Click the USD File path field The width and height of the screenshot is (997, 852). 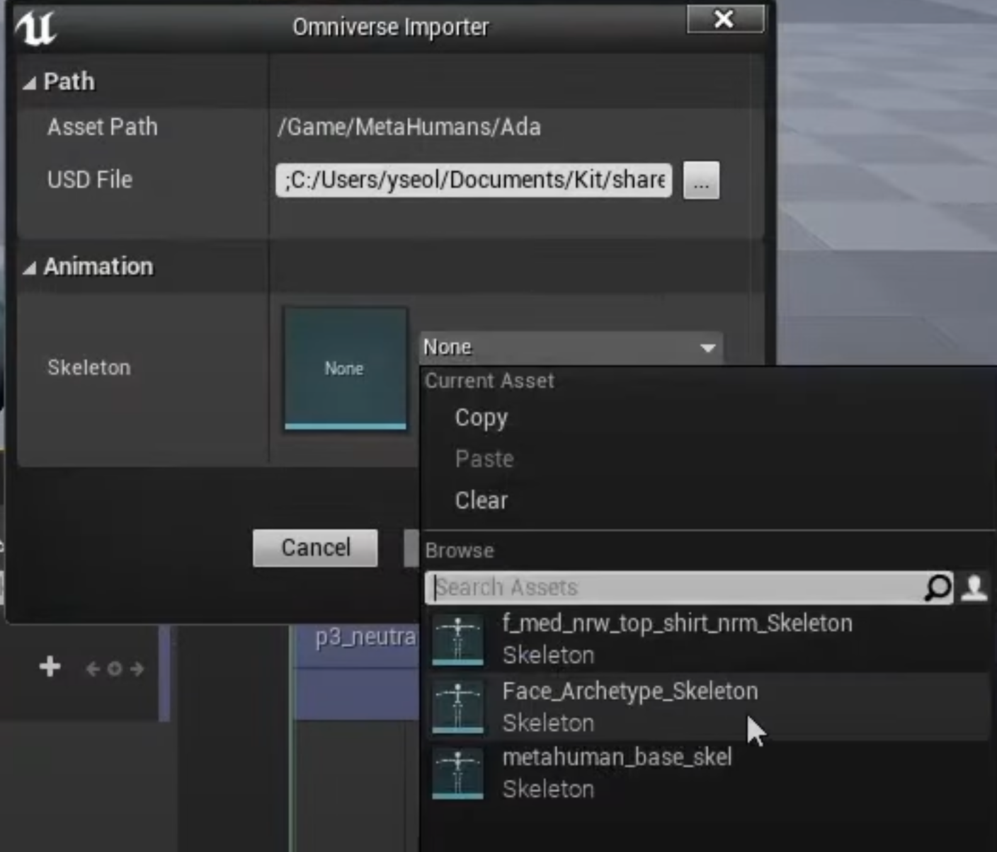point(474,180)
